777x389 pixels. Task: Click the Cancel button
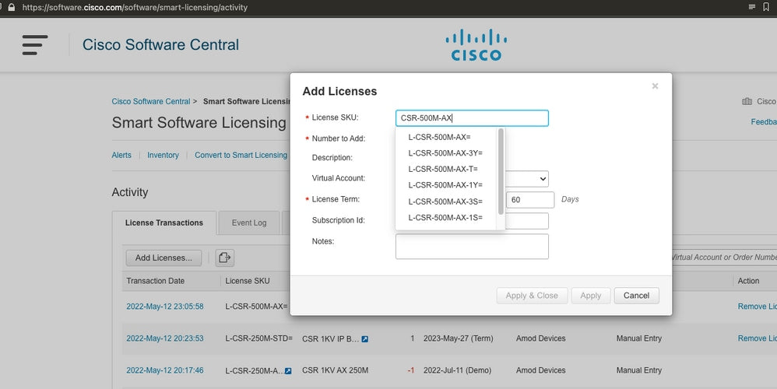[636, 296]
